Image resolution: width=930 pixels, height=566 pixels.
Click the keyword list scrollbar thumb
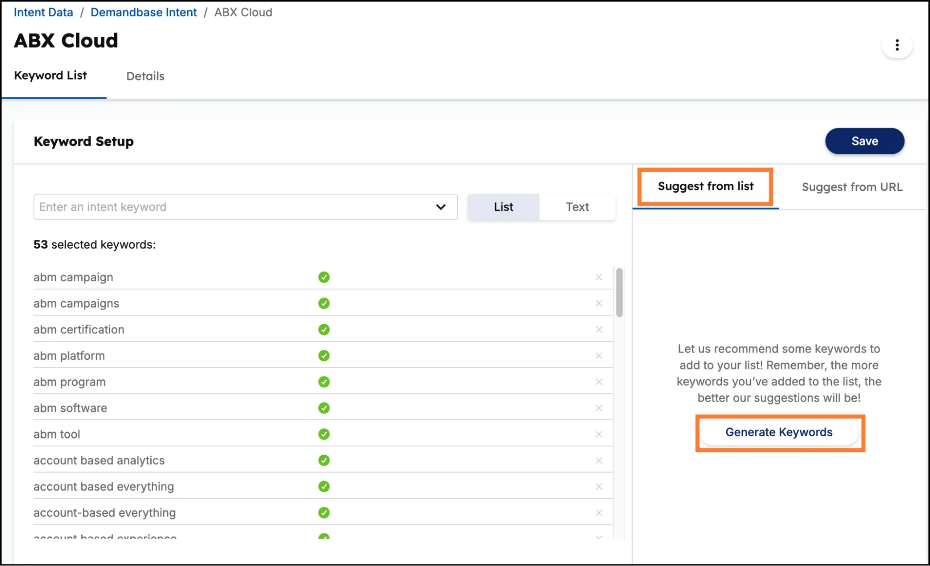619,292
